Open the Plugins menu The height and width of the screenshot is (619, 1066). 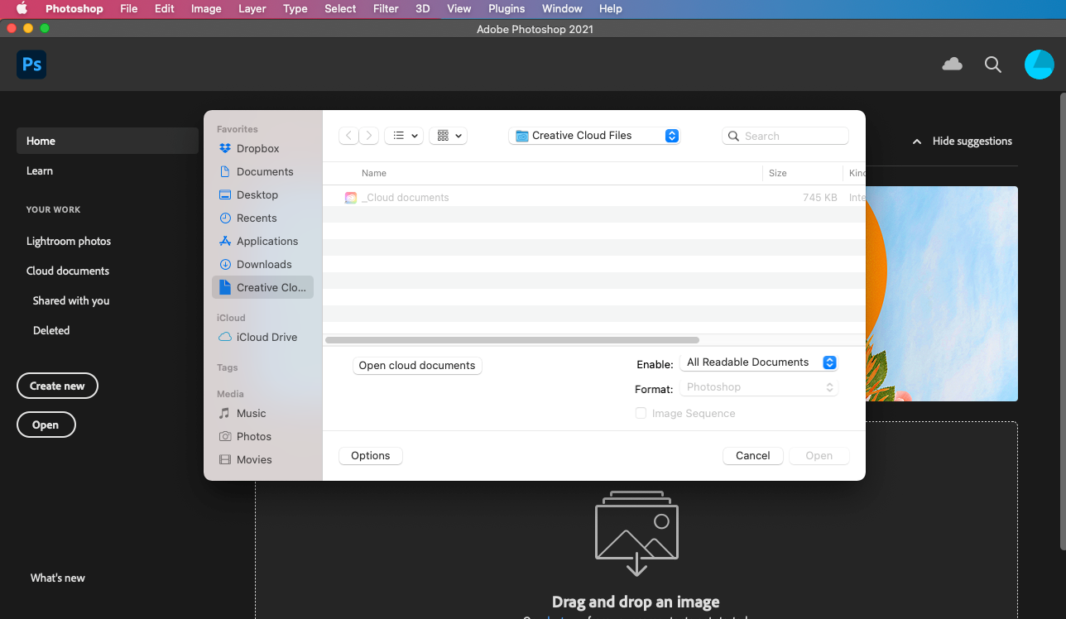pos(507,8)
